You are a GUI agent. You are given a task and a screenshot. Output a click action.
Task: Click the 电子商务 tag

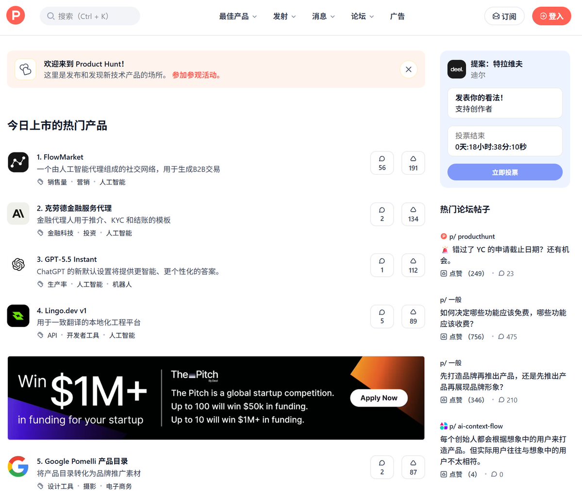119,486
